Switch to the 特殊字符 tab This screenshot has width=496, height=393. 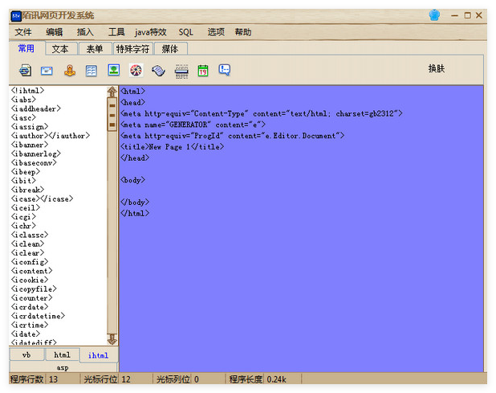click(x=132, y=49)
